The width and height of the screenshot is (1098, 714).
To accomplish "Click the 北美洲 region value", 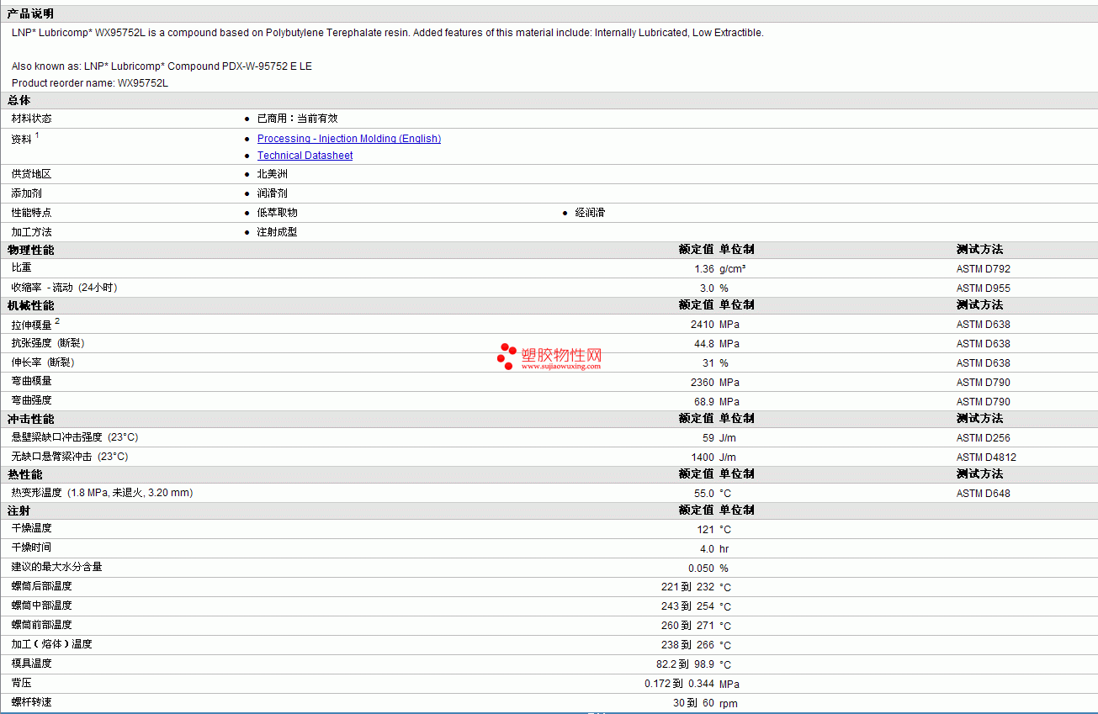I will point(272,174).
